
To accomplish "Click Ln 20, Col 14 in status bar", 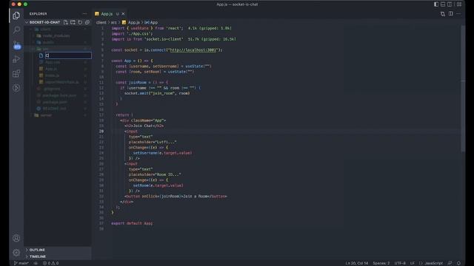I will coord(357,263).
